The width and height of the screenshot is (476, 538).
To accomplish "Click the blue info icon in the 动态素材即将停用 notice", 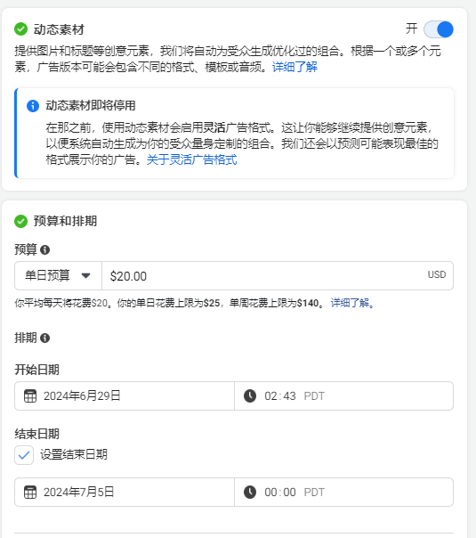I will (33, 106).
